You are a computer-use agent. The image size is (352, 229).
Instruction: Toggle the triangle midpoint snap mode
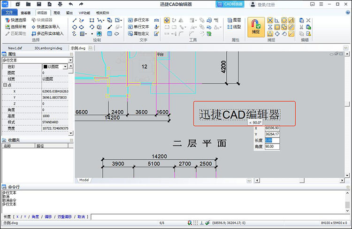pos(270,34)
